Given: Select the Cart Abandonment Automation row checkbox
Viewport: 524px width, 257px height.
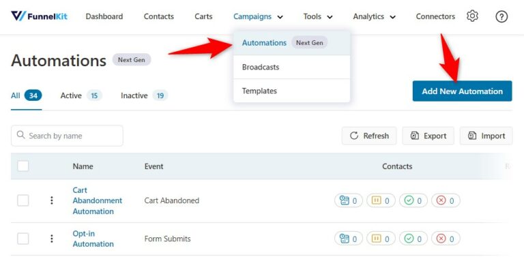Looking at the screenshot, I should [x=23, y=200].
